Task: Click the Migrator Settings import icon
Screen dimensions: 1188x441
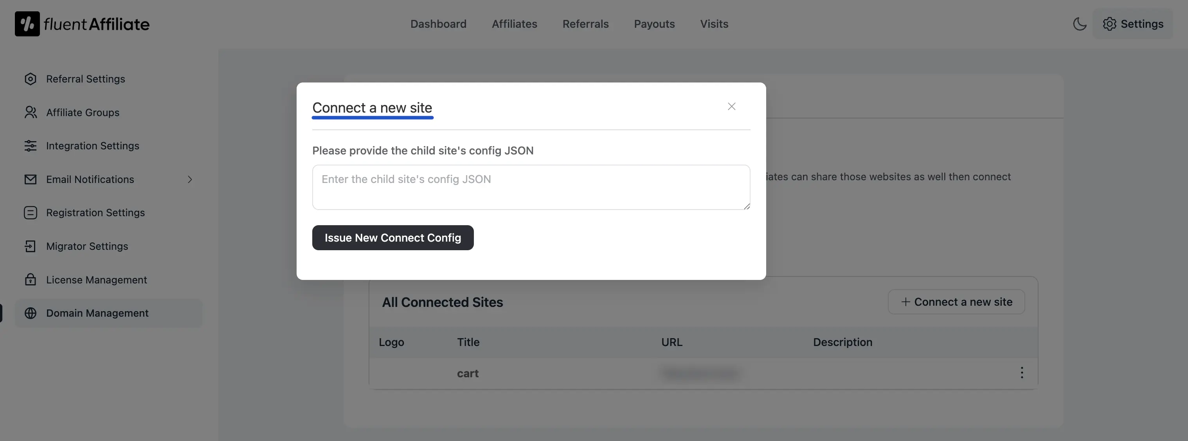Action: [x=31, y=246]
